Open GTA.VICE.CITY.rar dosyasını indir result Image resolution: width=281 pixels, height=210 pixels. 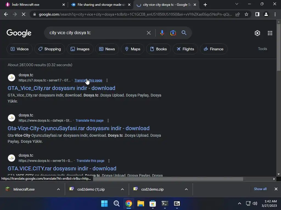62,168
